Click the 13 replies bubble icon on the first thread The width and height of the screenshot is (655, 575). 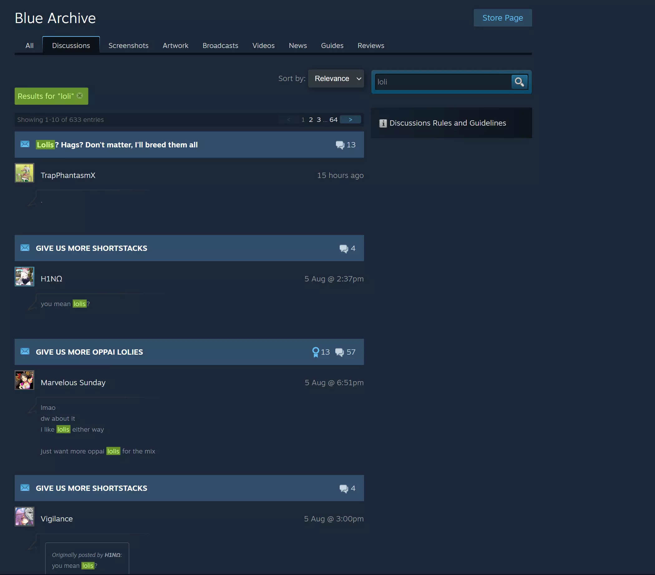340,145
